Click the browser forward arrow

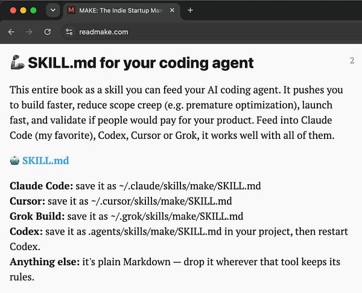coord(29,32)
